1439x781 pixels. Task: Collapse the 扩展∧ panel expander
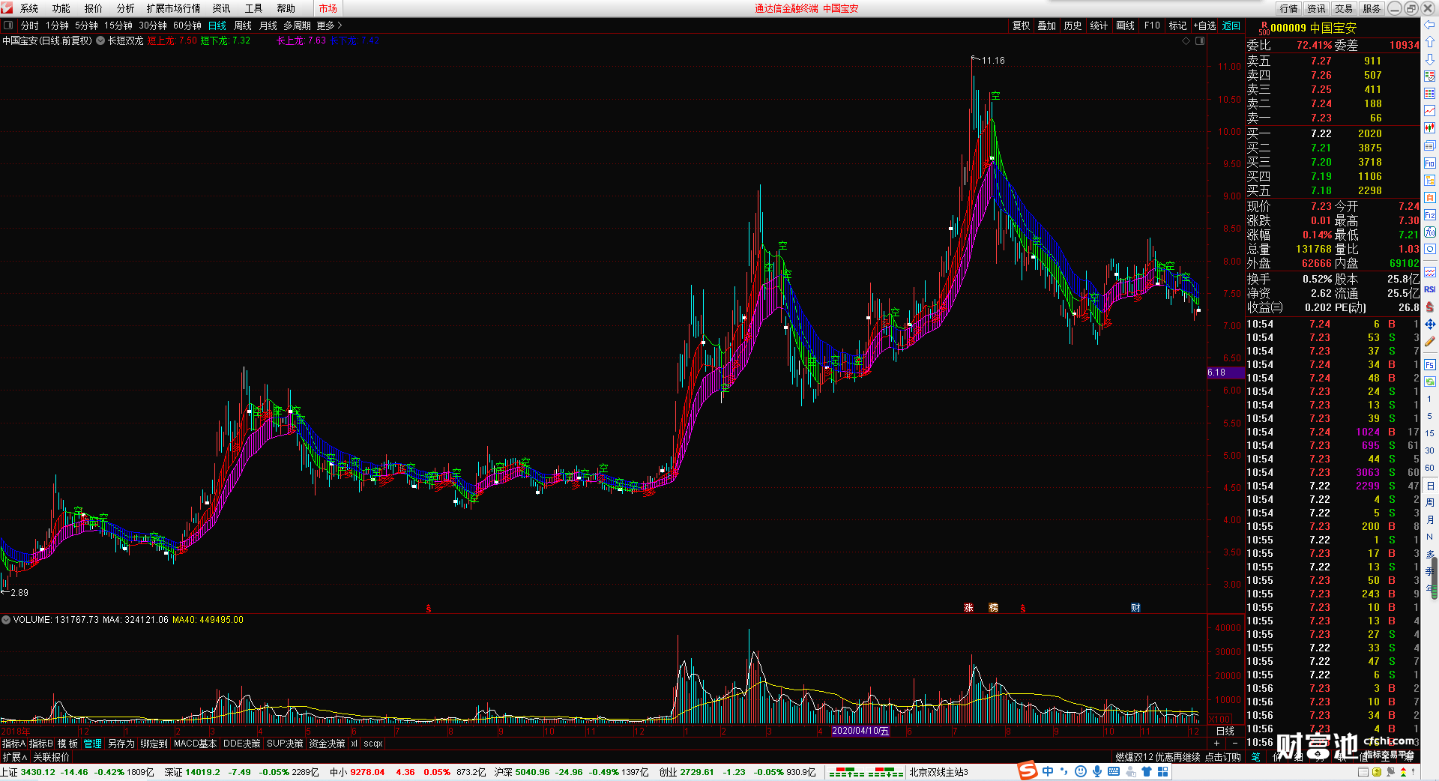point(15,757)
